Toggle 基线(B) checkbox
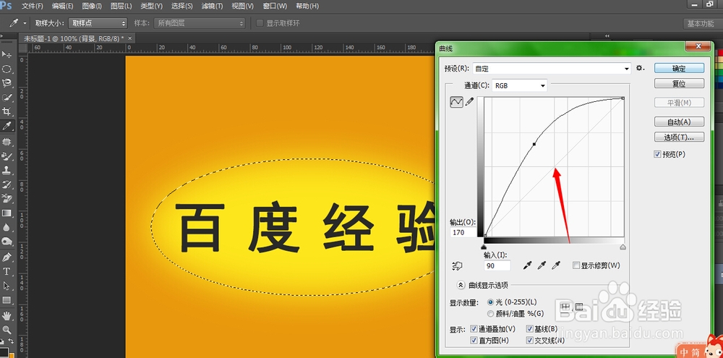The image size is (723, 358). click(x=529, y=329)
